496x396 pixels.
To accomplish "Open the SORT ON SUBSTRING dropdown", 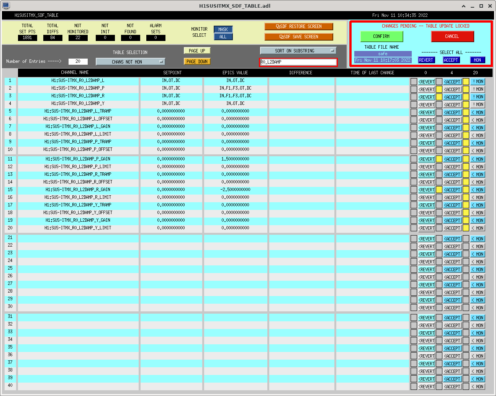I will (x=298, y=51).
